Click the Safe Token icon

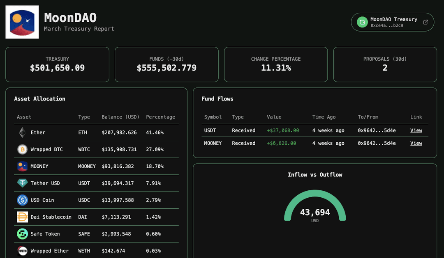[x=22, y=234]
